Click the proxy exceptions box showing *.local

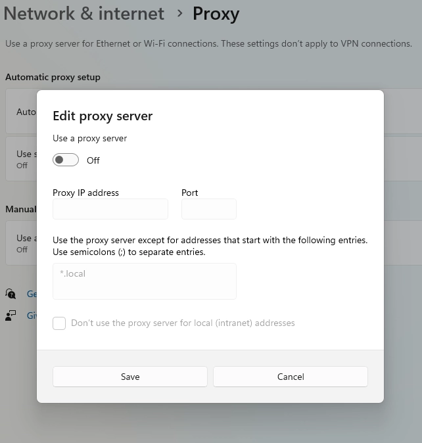tap(144, 281)
